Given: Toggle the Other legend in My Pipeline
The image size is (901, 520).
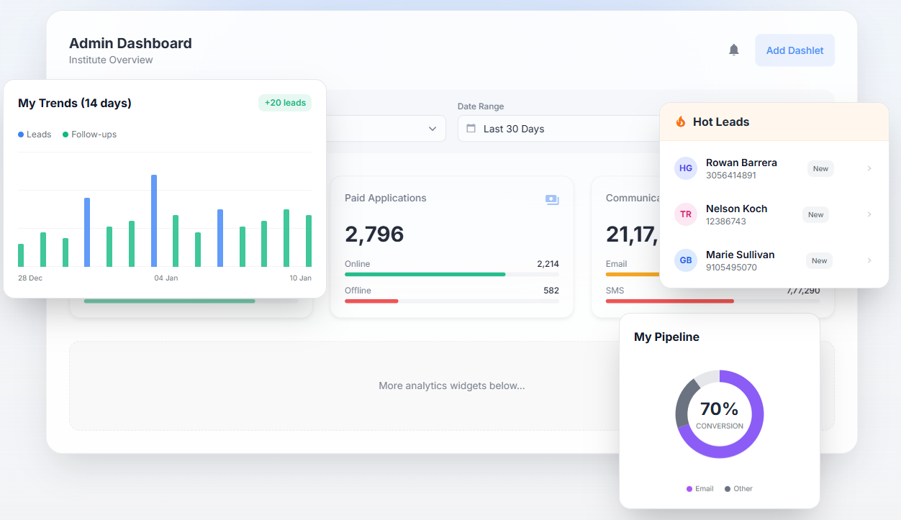Looking at the screenshot, I should (x=738, y=488).
